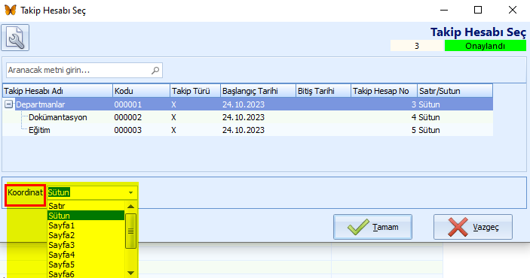Click into the Aranacak metni girin search field
Image resolution: width=530 pixels, height=278 pixels.
tap(78, 70)
